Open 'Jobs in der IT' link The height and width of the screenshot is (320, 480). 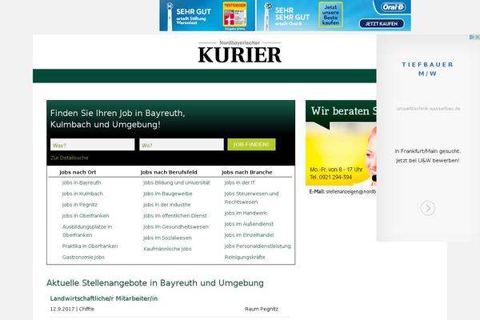240,182
